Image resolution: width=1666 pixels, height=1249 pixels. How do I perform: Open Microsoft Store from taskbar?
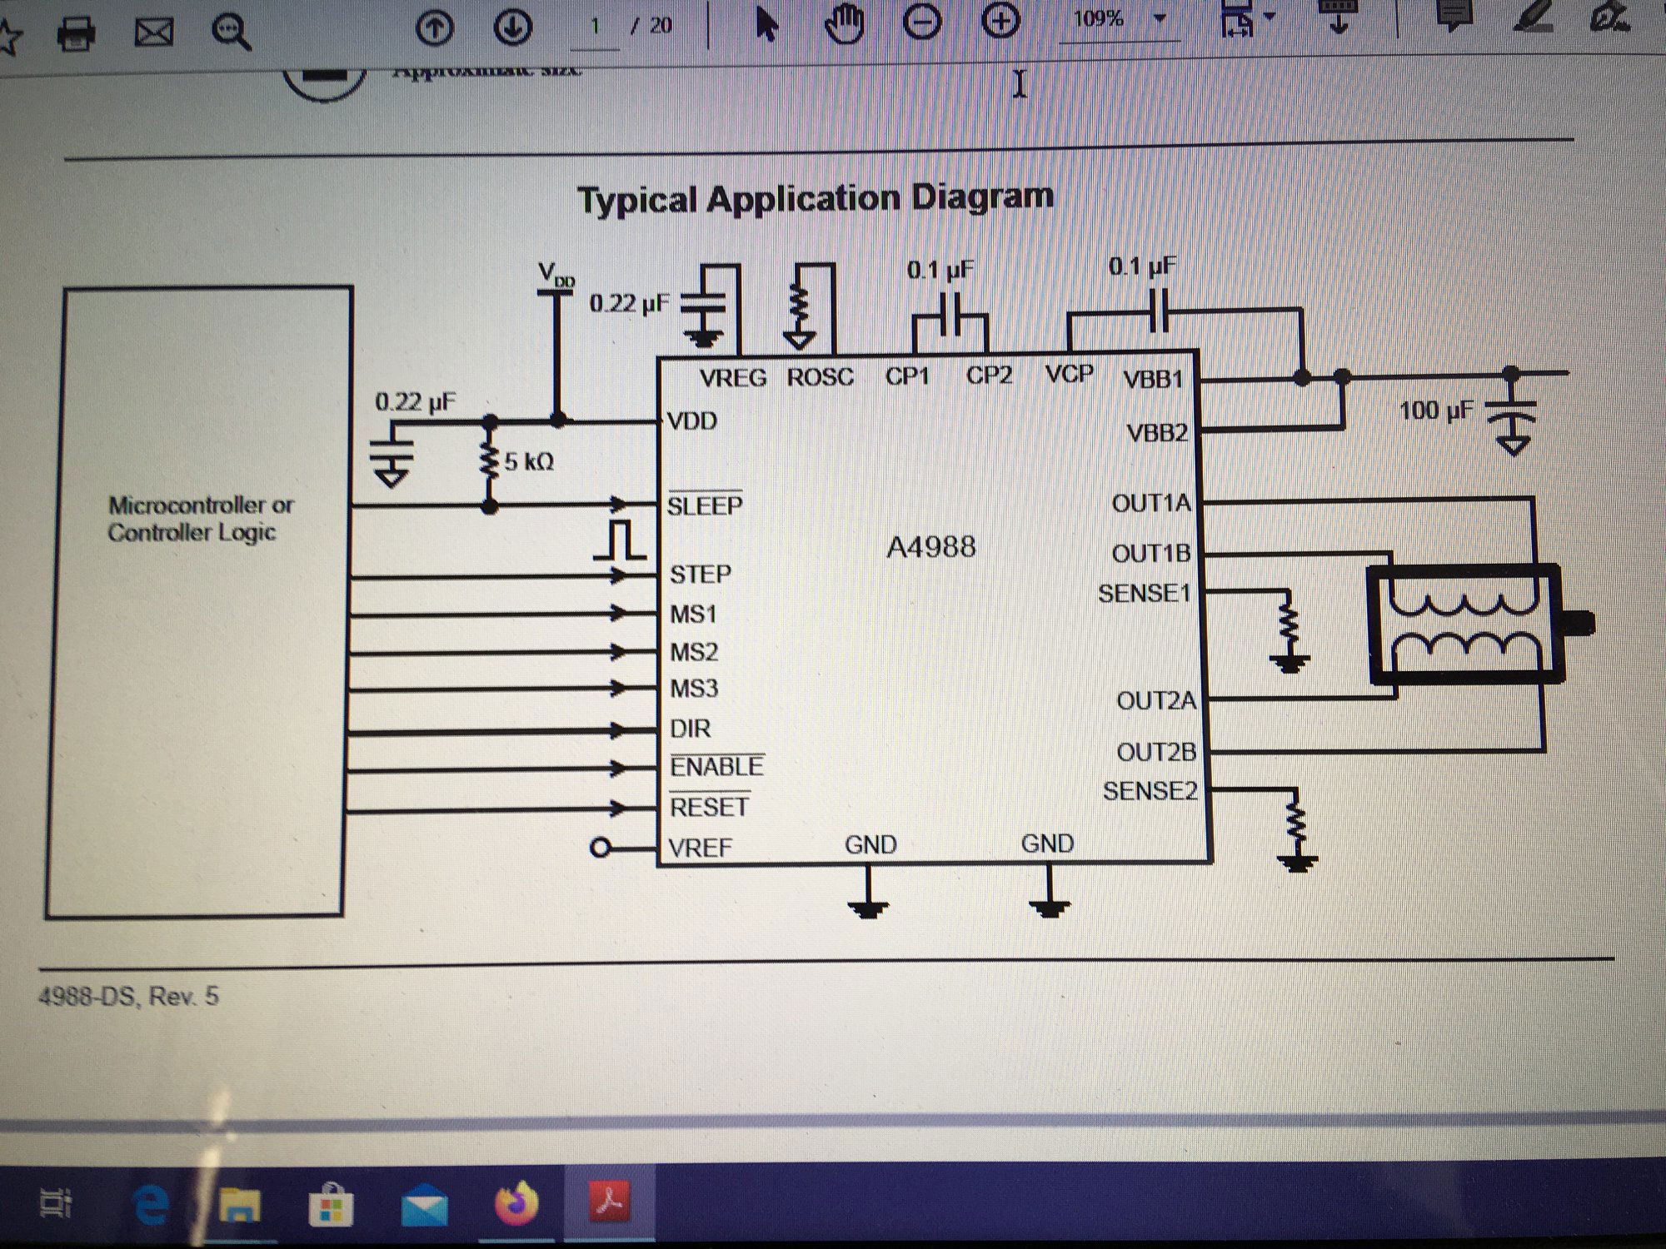(x=331, y=1204)
